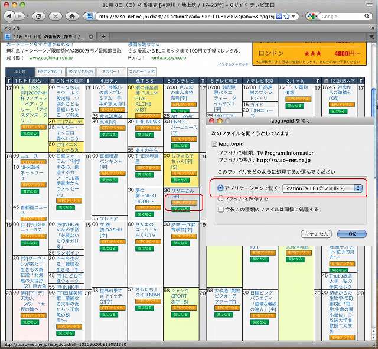Select アプリケーションで開く radio button

click(x=220, y=188)
